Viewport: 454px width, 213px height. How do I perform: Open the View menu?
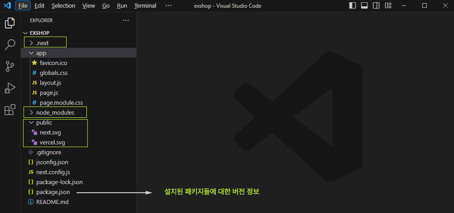[89, 6]
